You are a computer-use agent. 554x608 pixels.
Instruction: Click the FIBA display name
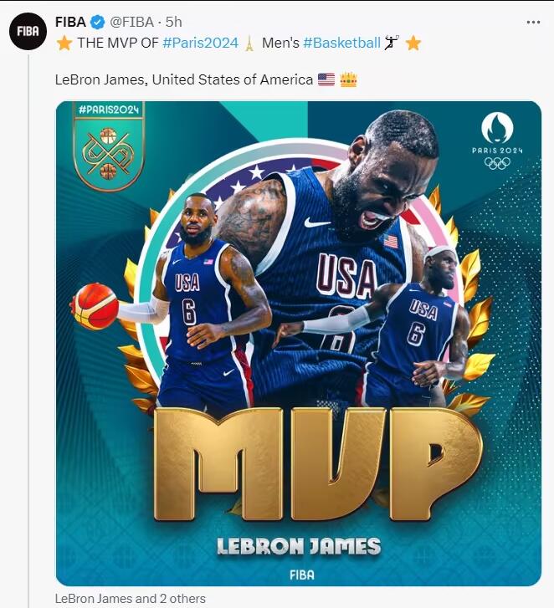[x=70, y=22]
